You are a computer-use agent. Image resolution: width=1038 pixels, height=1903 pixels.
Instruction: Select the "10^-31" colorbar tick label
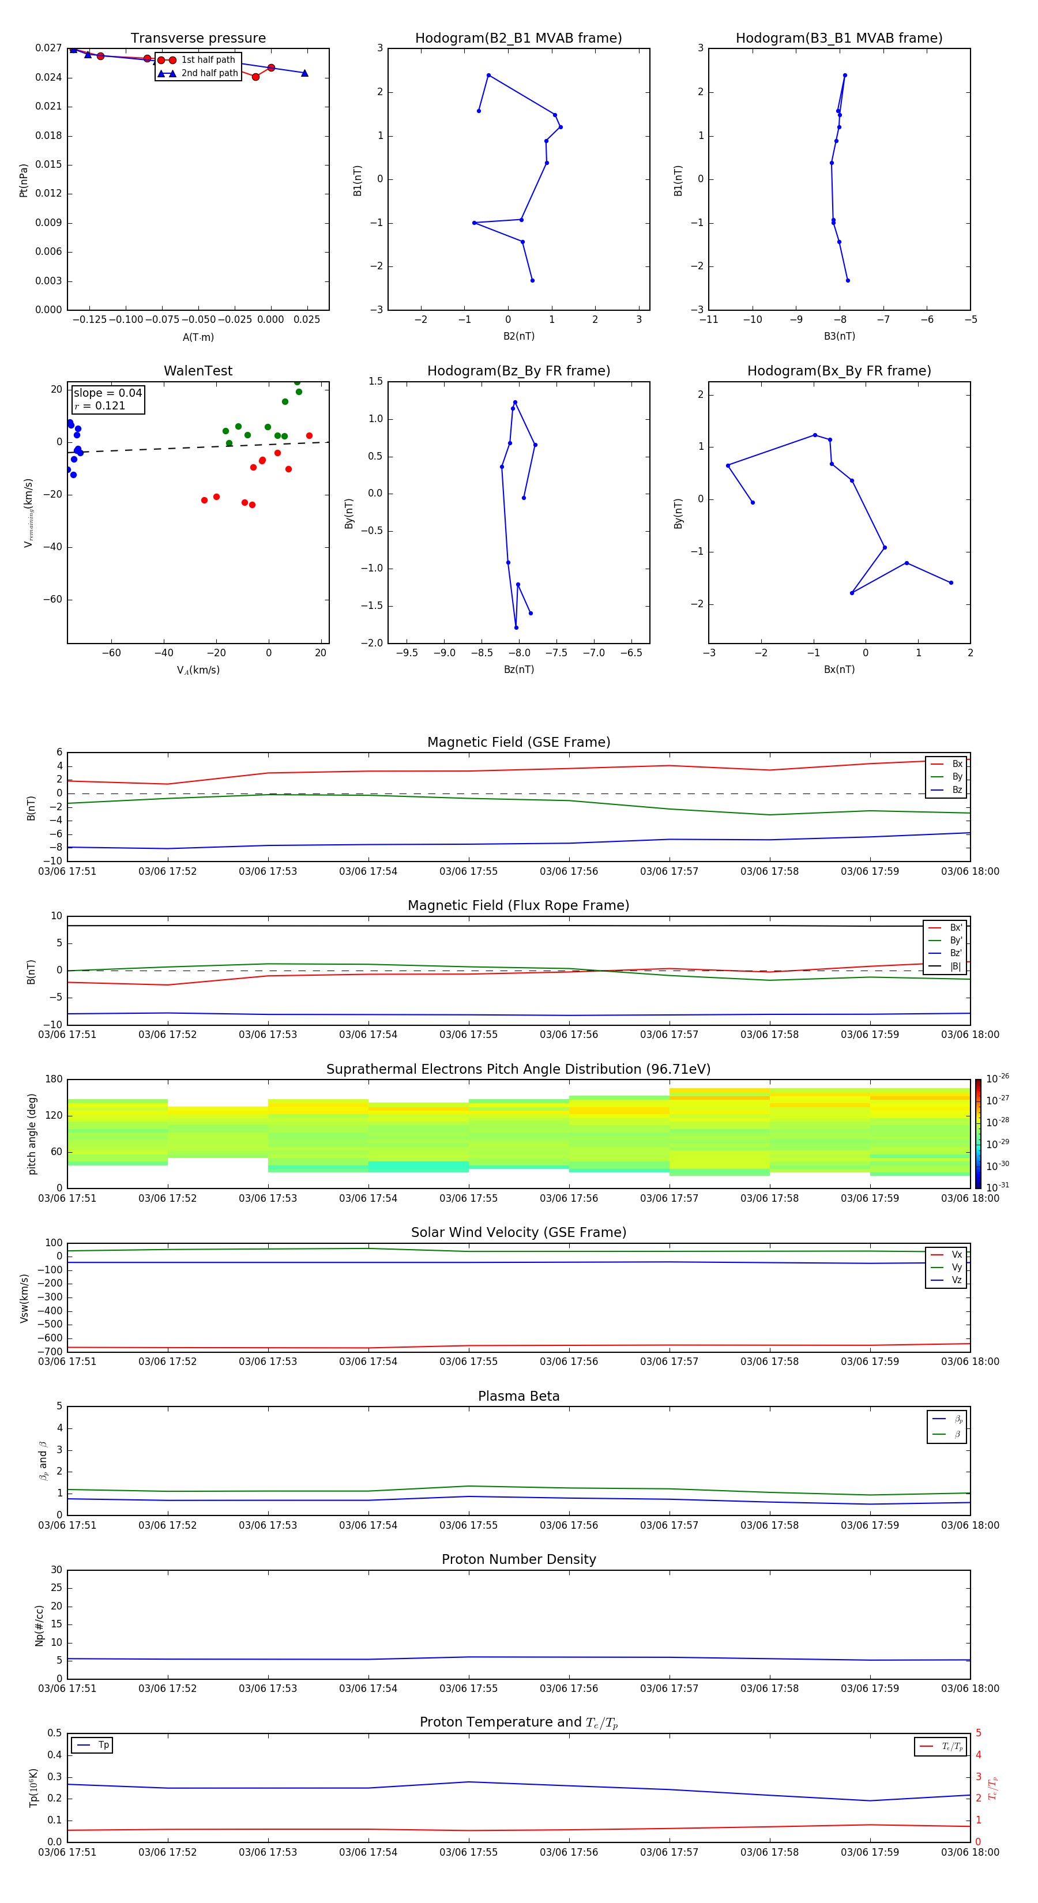998,1187
